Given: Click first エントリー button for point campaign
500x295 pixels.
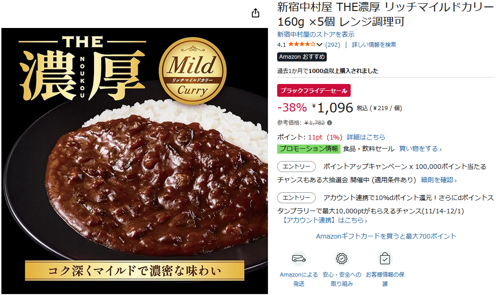Looking at the screenshot, I should (x=296, y=167).
